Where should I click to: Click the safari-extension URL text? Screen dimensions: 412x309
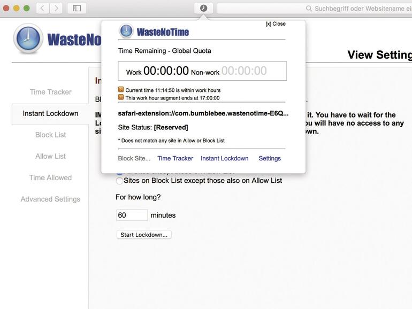[203, 113]
